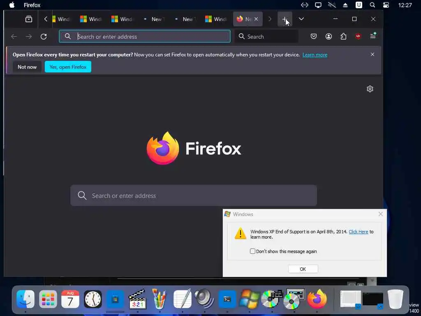
Task: Open the Firefox account icon
Action: [x=328, y=36]
